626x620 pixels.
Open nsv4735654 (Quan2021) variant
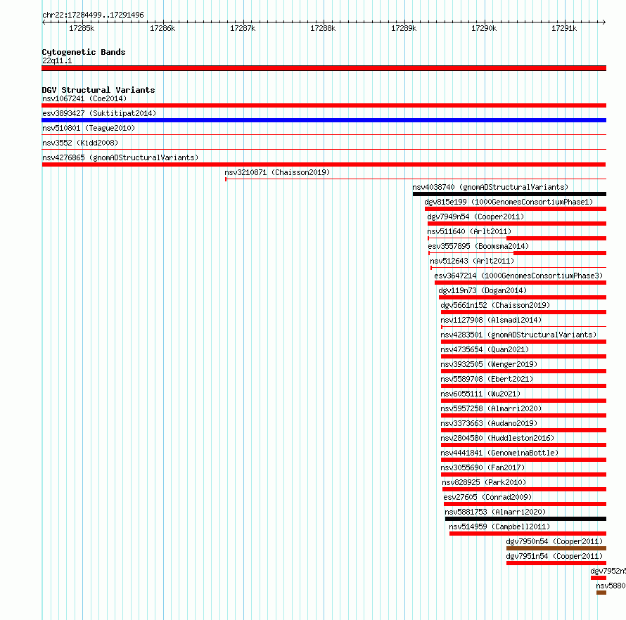point(485,349)
